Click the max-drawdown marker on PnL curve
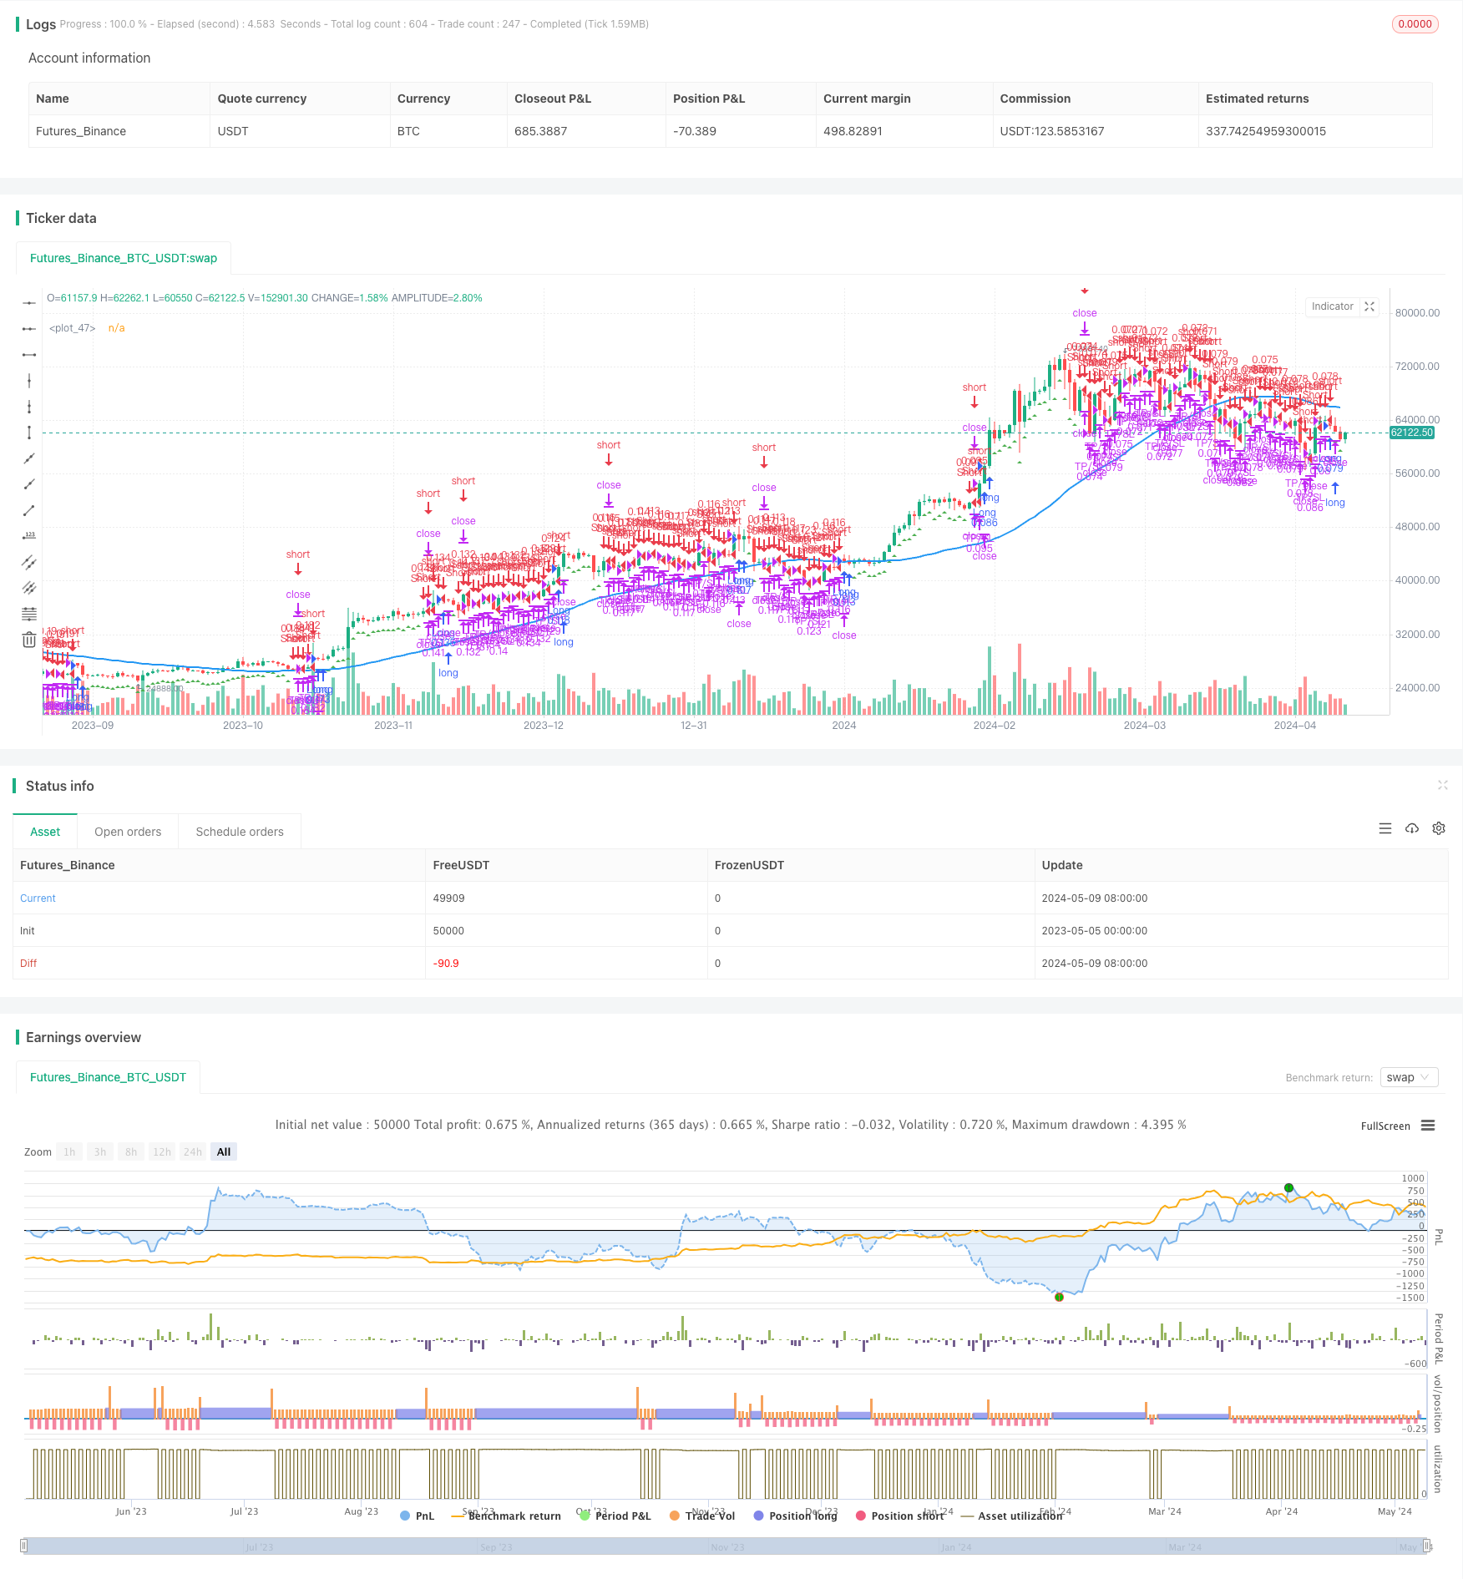 [1059, 1297]
